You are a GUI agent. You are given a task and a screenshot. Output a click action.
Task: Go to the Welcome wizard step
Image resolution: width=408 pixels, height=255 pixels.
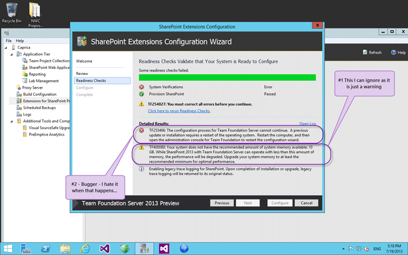84,61
